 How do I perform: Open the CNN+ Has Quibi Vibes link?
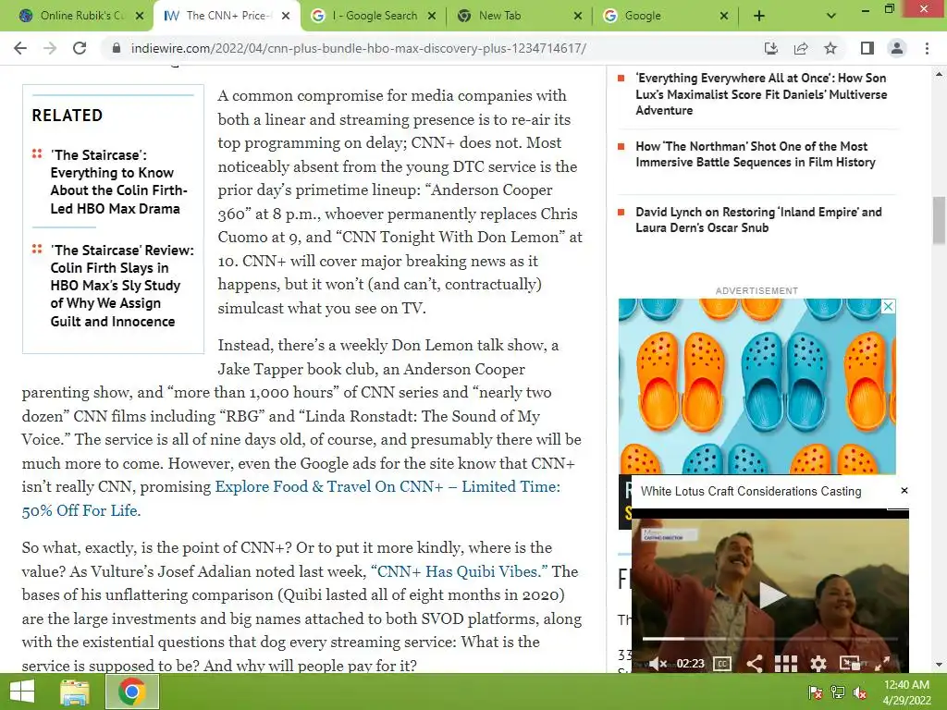[x=459, y=571]
